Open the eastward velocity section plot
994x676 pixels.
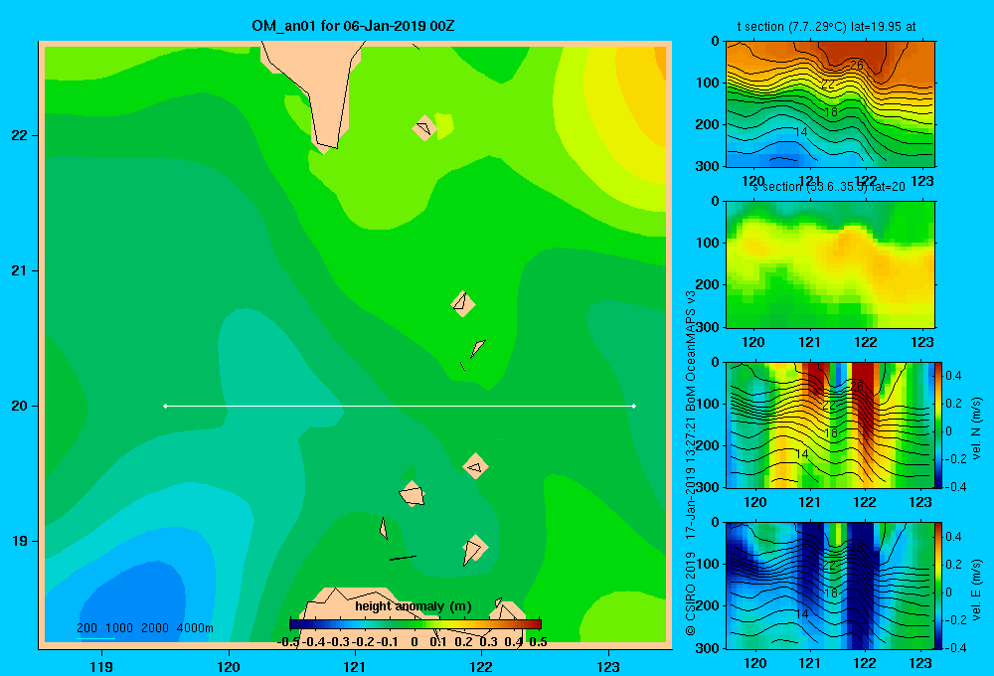830,586
